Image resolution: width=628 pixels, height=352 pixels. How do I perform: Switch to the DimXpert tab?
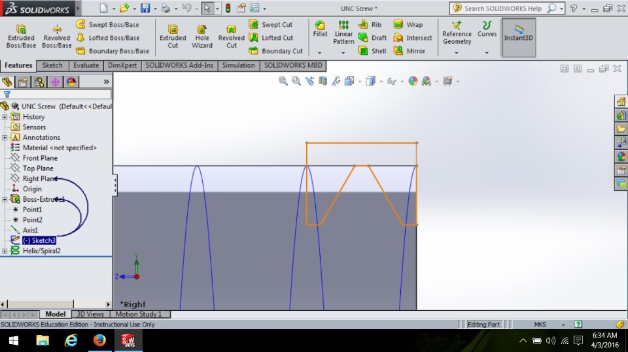pyautogui.click(x=122, y=65)
